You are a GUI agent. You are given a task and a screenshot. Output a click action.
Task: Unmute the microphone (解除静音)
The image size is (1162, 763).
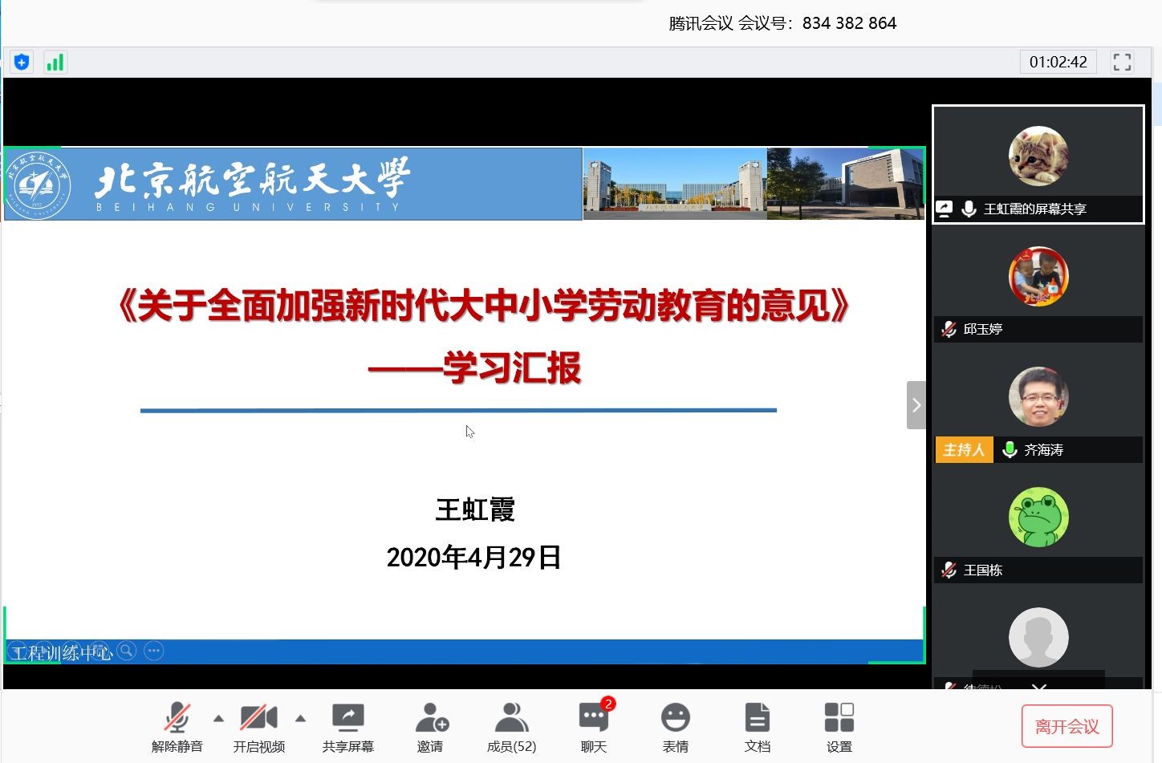coord(177,727)
